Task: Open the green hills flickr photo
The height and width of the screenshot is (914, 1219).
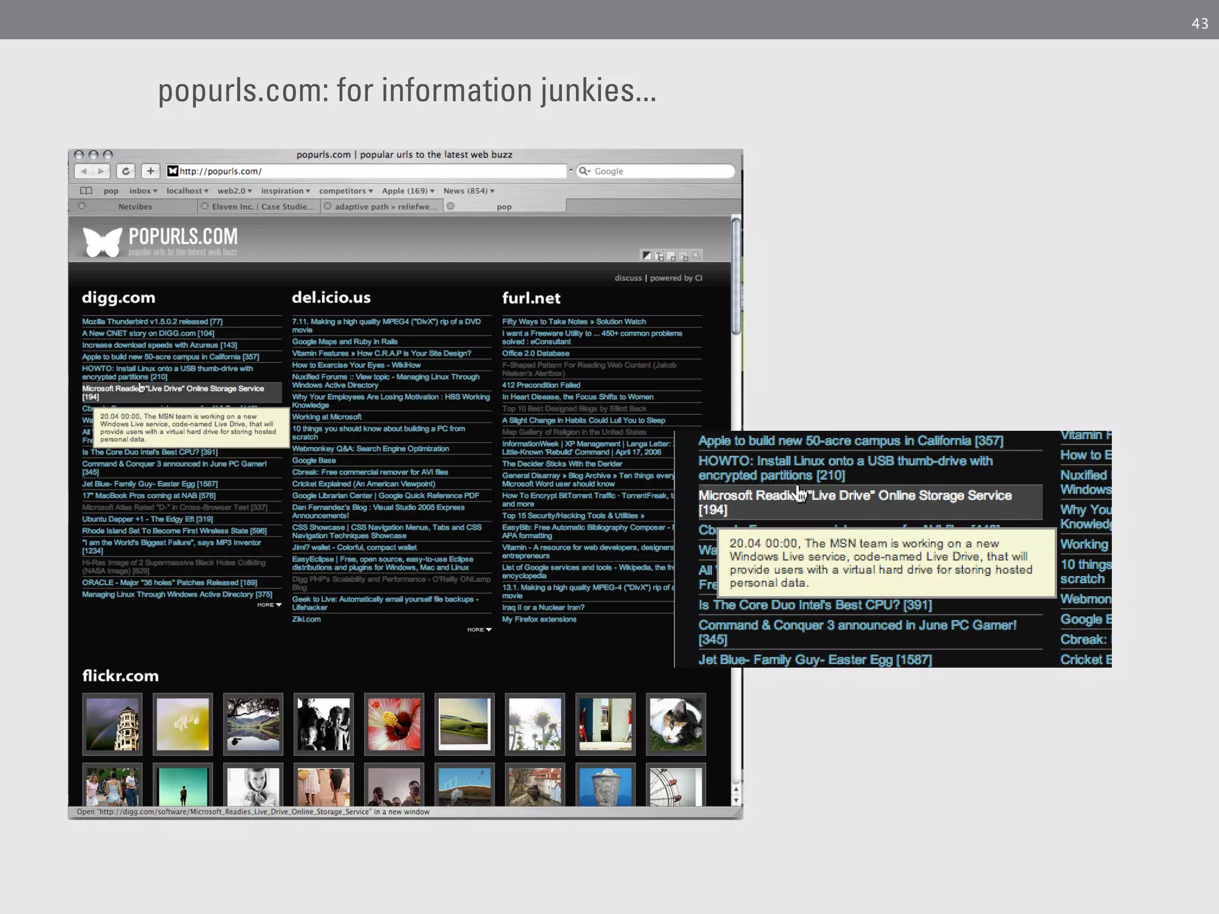Action: 464,724
